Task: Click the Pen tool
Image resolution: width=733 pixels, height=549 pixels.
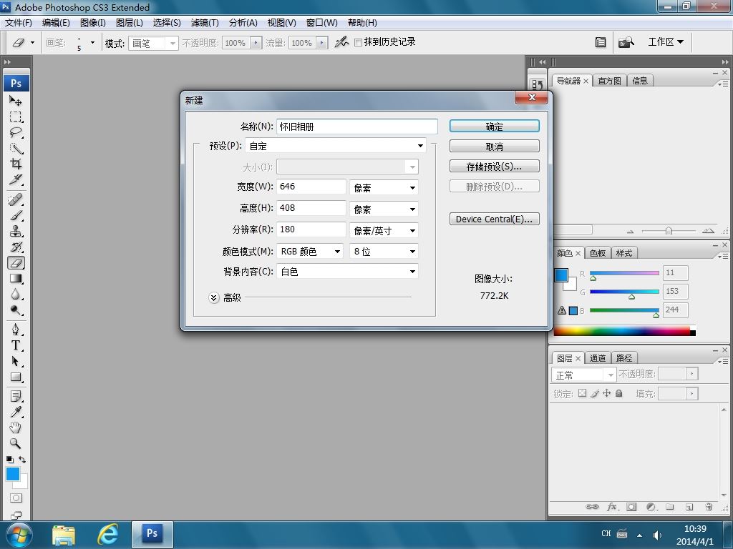Action: coord(15,329)
